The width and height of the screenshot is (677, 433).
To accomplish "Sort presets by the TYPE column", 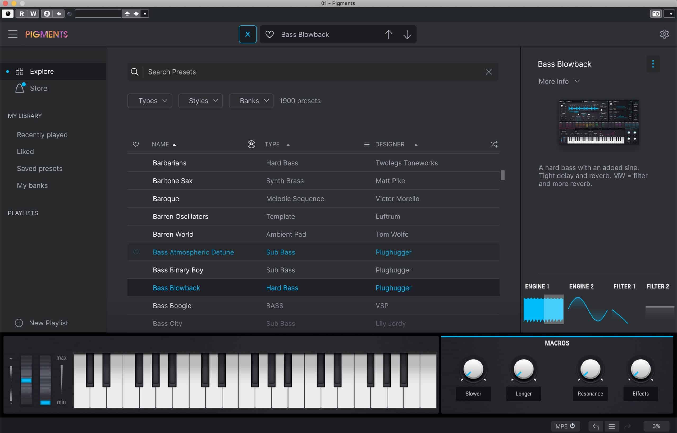I will click(x=277, y=144).
